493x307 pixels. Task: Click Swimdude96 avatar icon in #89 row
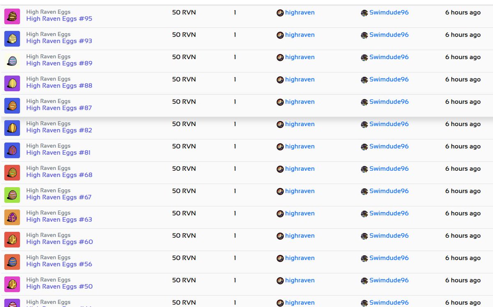364,57
